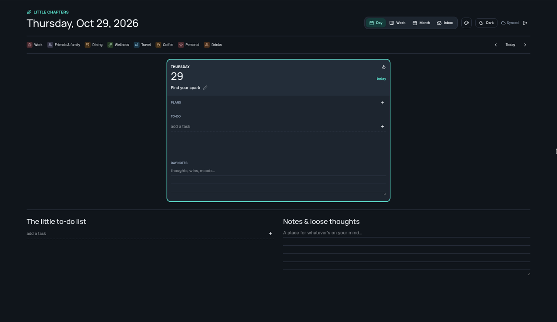Viewport: 557px width, 322px height.
Task: Switch to Month view
Action: click(421, 23)
